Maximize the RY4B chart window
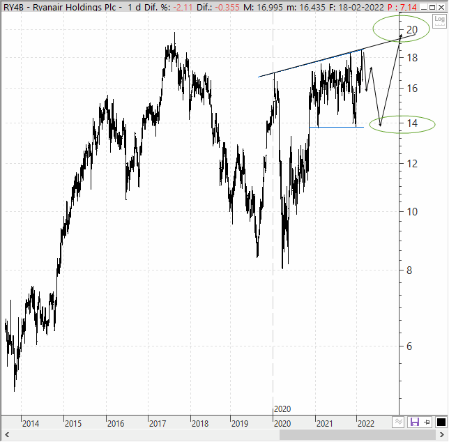 (432, 7)
